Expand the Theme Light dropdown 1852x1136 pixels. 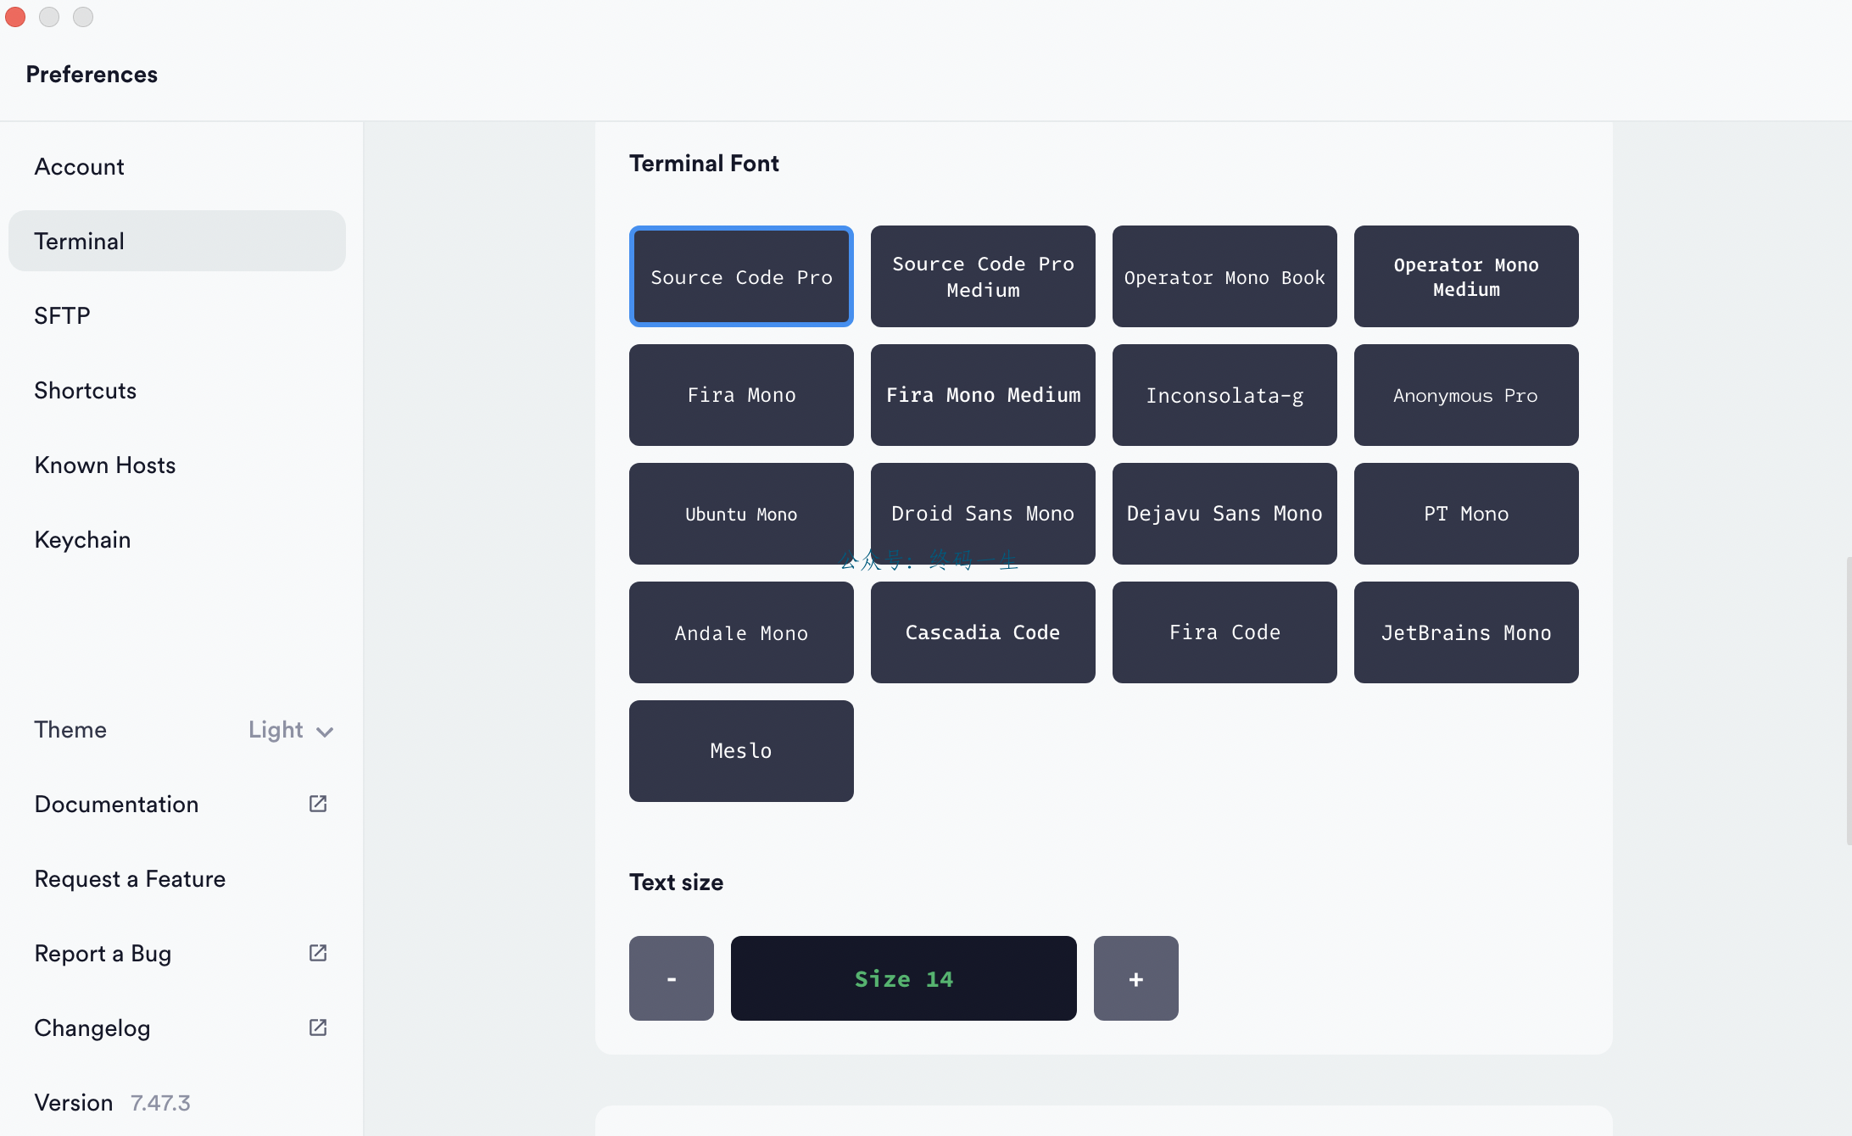291,730
